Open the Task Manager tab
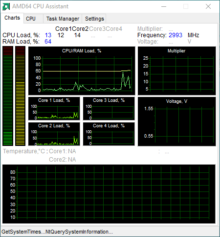220x237 pixels. point(63,19)
